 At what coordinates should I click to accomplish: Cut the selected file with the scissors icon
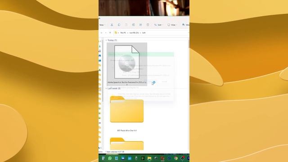coord(112,25)
